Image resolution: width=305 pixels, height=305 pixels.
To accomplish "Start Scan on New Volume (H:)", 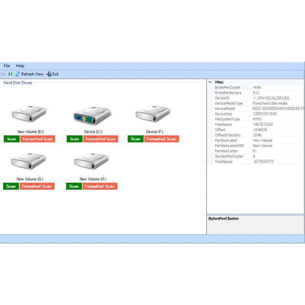I will 74,186.
